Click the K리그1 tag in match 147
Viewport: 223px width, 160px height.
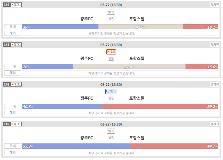(16, 45)
